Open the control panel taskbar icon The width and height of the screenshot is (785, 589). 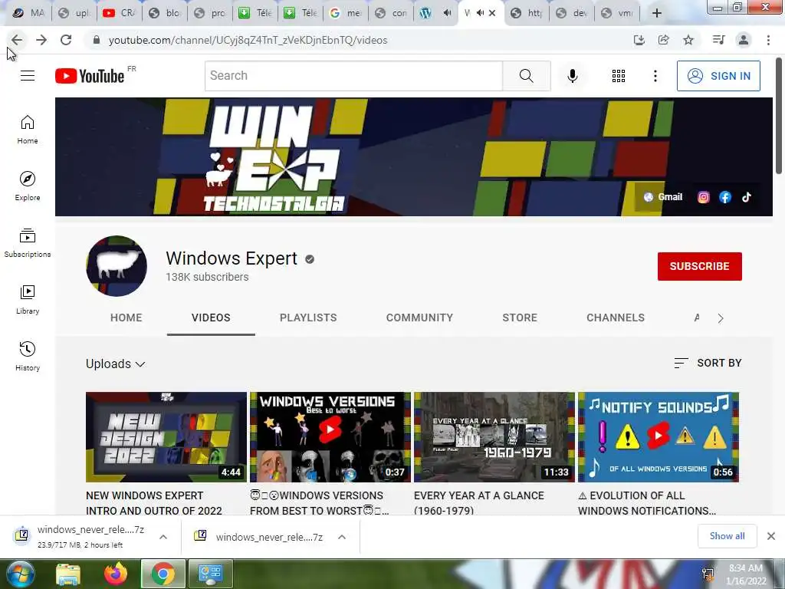210,574
